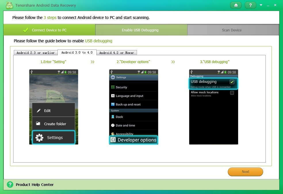Toggle the USB debugging checkbox

[232, 82]
